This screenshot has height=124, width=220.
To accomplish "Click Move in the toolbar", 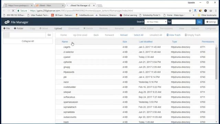I will 44,28.
